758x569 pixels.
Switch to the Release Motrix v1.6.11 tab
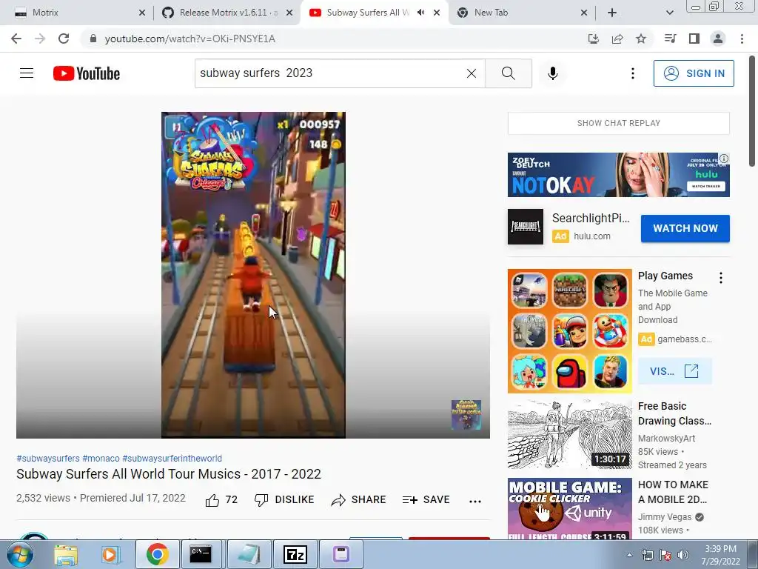coord(227,13)
